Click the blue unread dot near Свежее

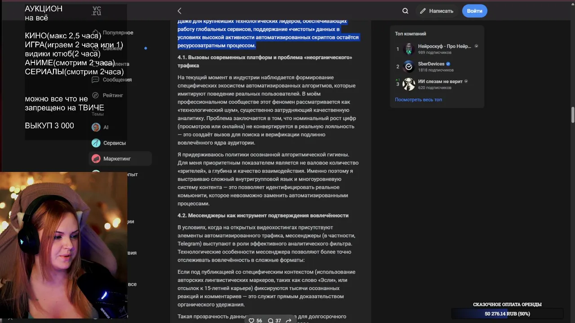pos(146,48)
